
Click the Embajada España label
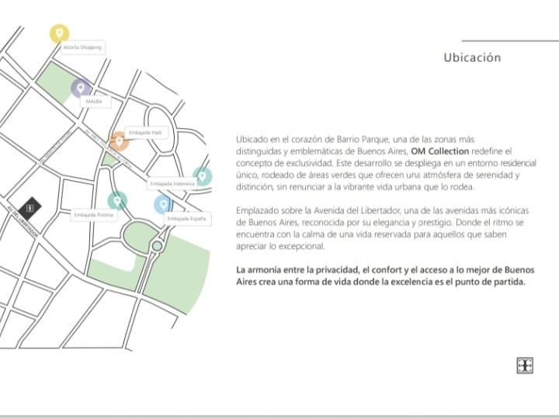click(186, 220)
